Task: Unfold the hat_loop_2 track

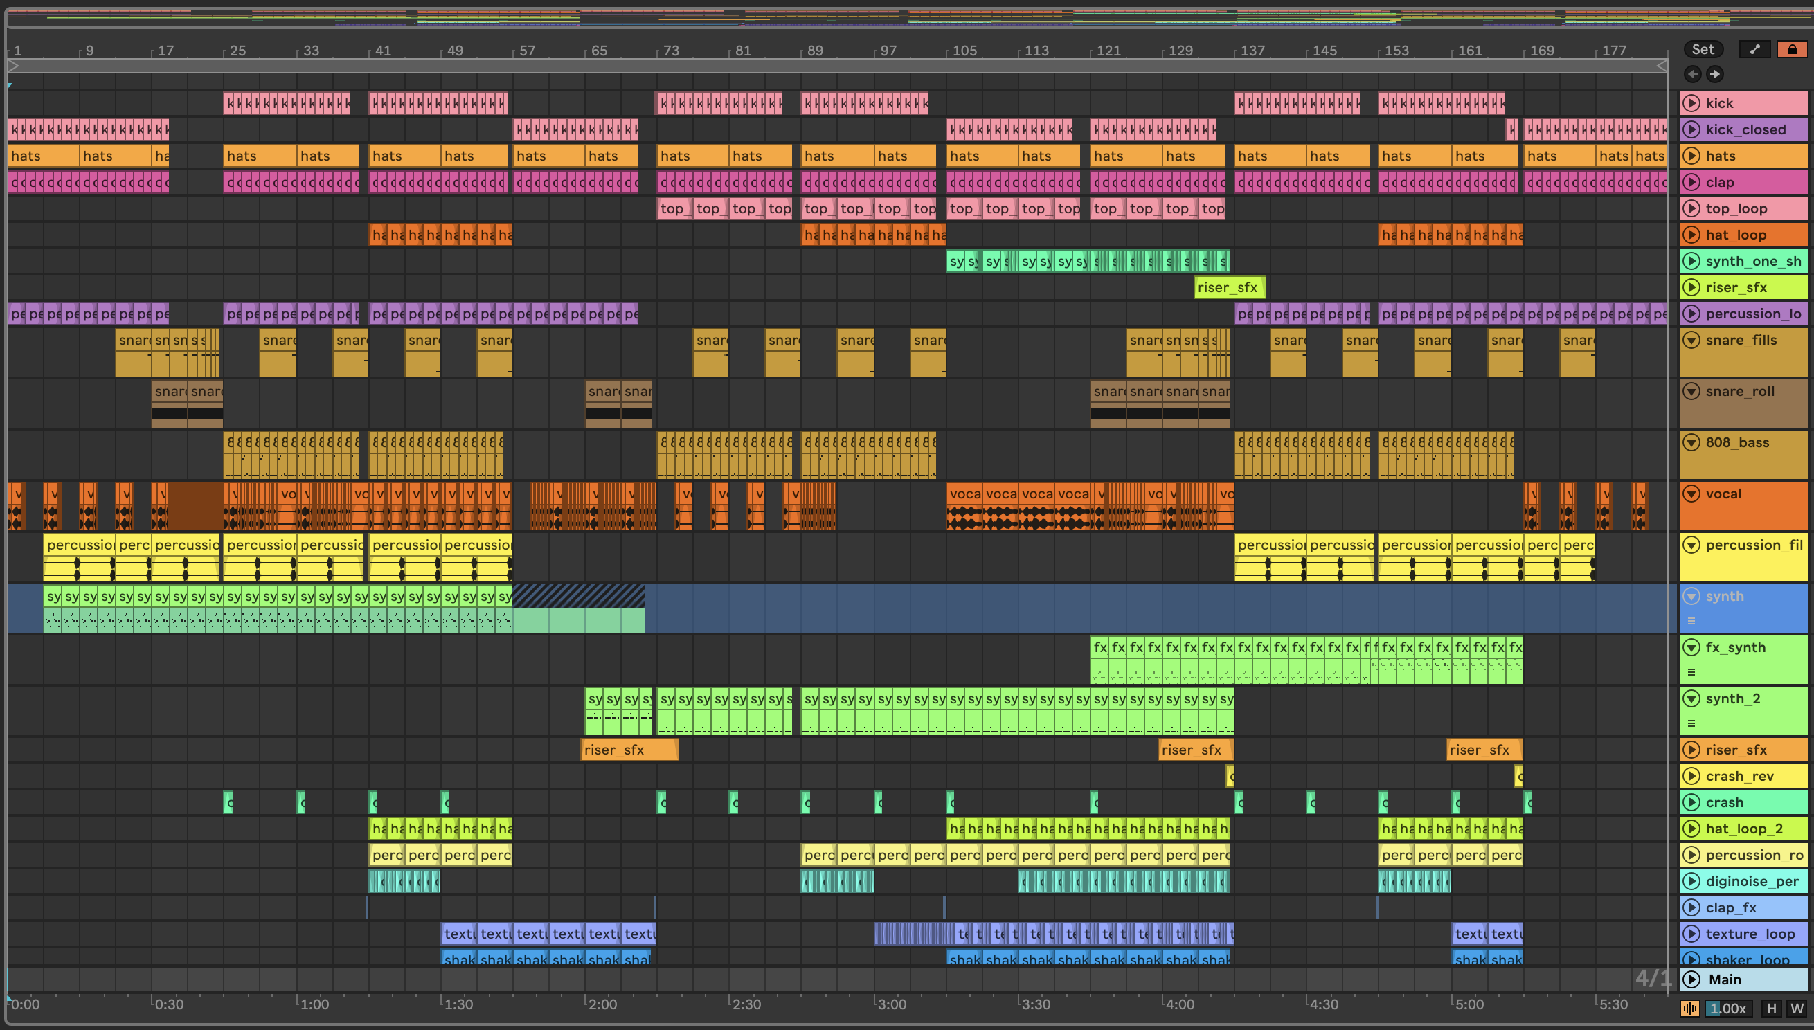Action: click(x=1691, y=829)
